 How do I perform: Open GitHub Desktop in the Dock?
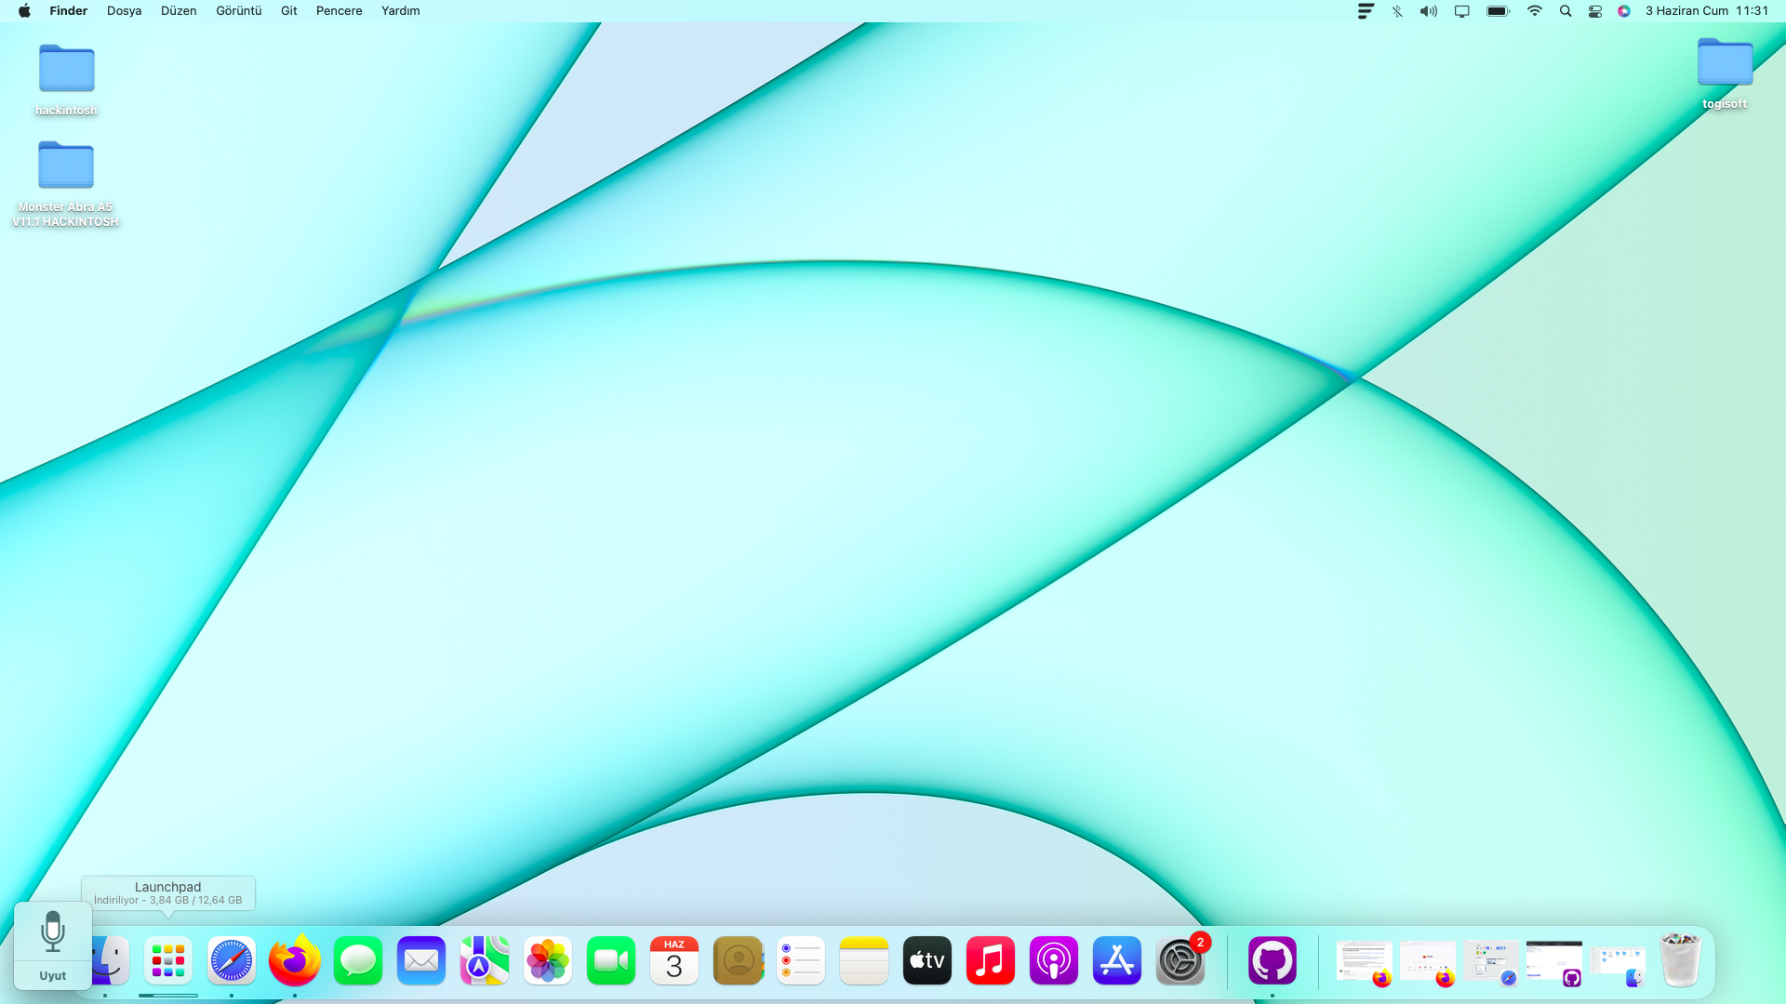(x=1272, y=961)
